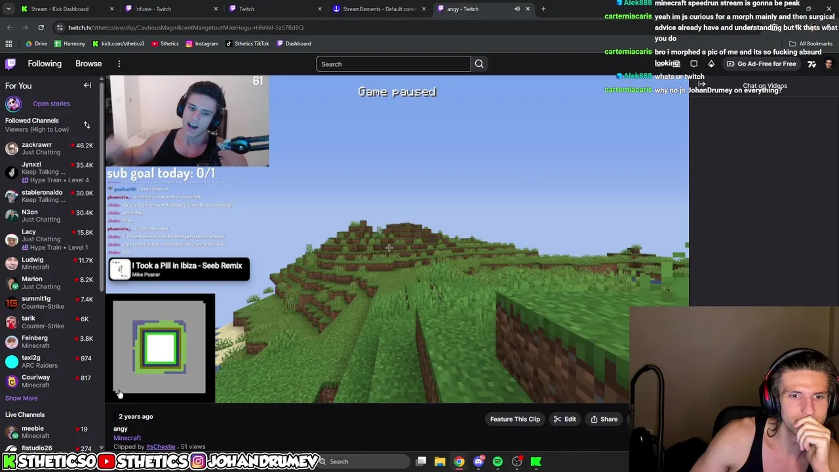The width and height of the screenshot is (839, 472).
Task: Go back with the browser back arrow
Action: click(x=9, y=28)
